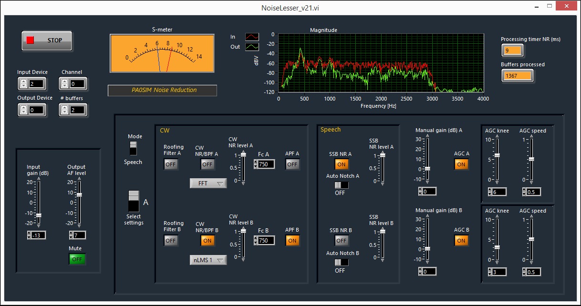581x306 pixels.
Task: Click the Channel stepper arrows
Action: point(64,84)
